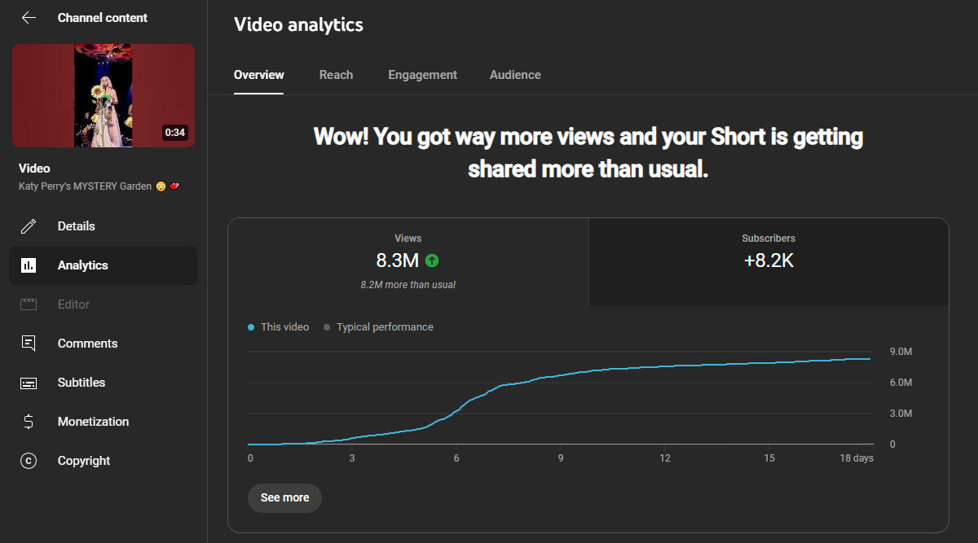Select the Audience tab
978x543 pixels.
515,75
